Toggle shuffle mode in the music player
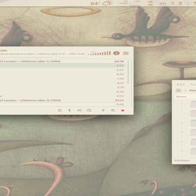The image size is (196, 196). (x=79, y=110)
